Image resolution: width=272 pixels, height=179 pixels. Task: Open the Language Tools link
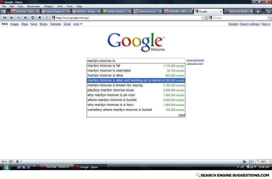coord(194,64)
